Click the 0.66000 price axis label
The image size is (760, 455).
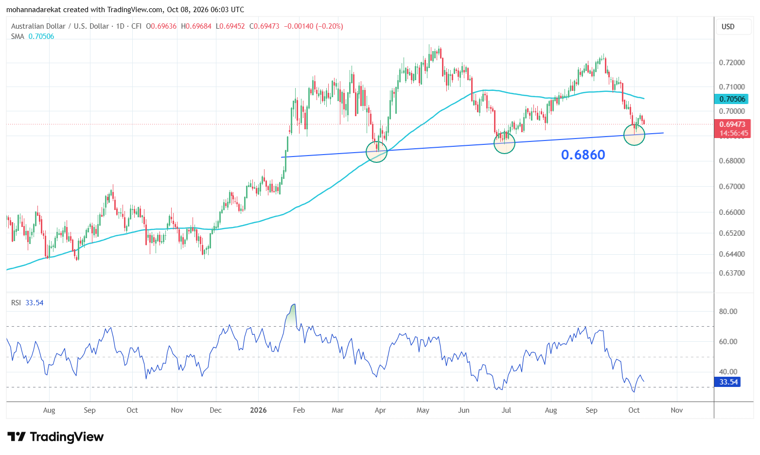pos(732,212)
